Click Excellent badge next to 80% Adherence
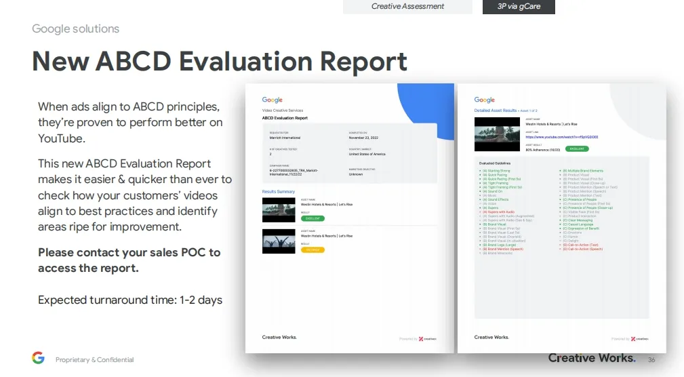The width and height of the screenshot is (684, 377). point(576,148)
